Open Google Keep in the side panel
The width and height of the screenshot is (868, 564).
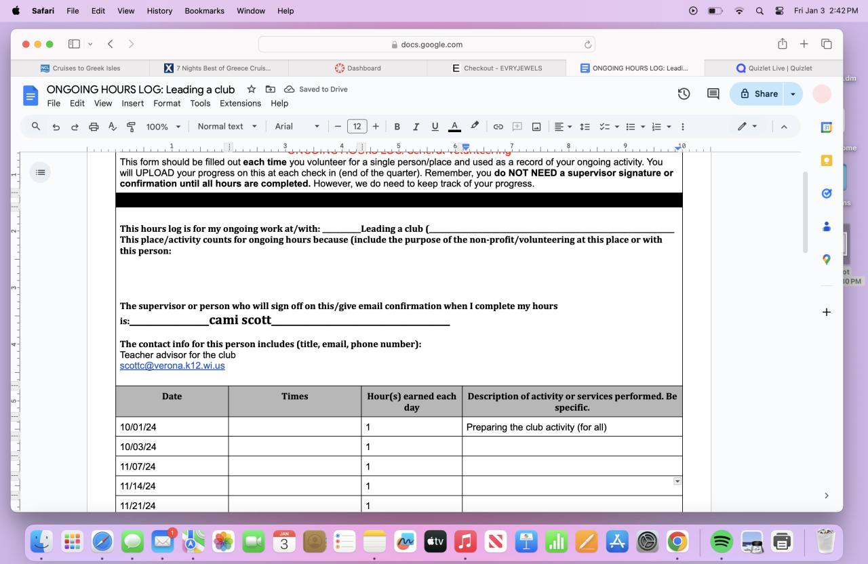(826, 161)
